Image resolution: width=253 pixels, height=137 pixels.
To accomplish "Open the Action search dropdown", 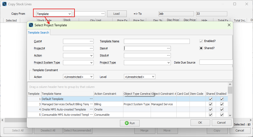I will pyautogui.click(x=91, y=56).
